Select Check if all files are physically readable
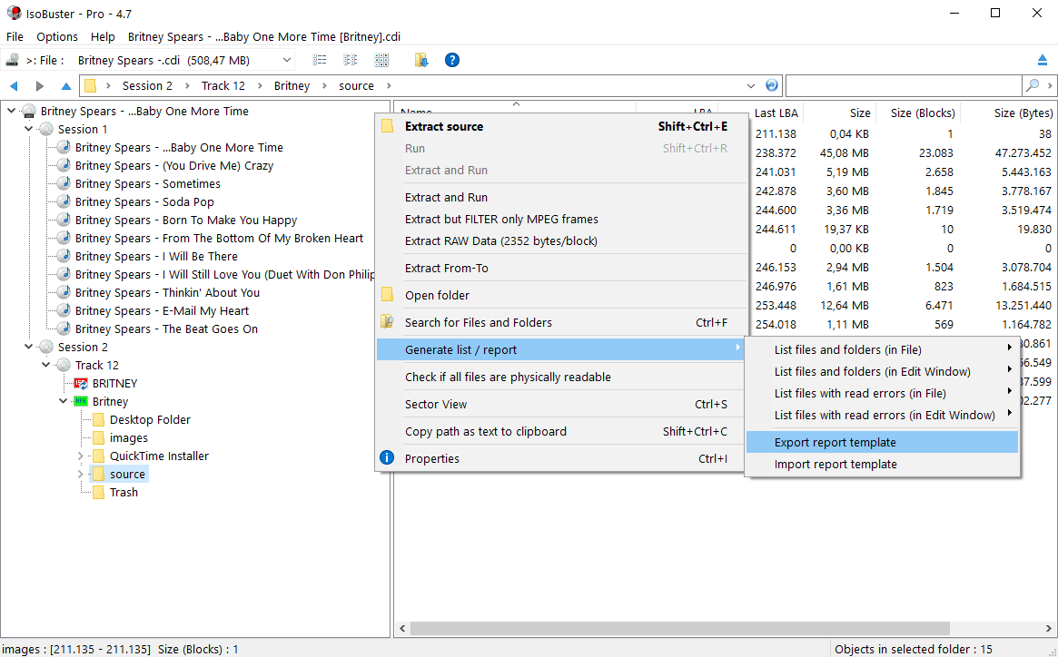The width and height of the screenshot is (1058, 657). point(560,378)
